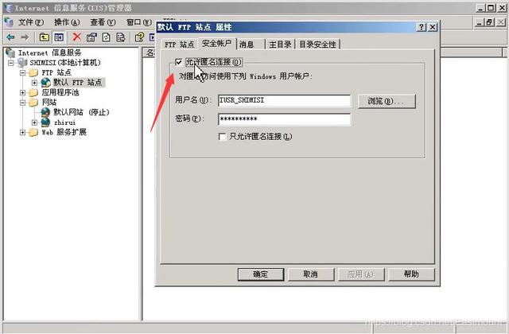This screenshot has width=509, height=334.
Task: Open the 操作(A) menu
Action: click(x=67, y=22)
